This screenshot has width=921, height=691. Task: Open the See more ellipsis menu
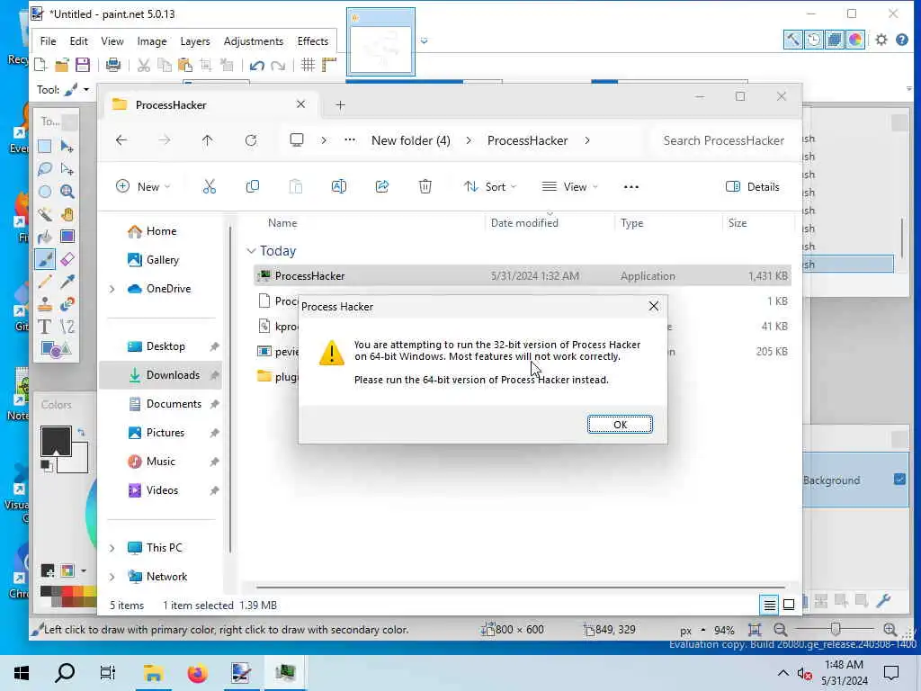(x=630, y=187)
